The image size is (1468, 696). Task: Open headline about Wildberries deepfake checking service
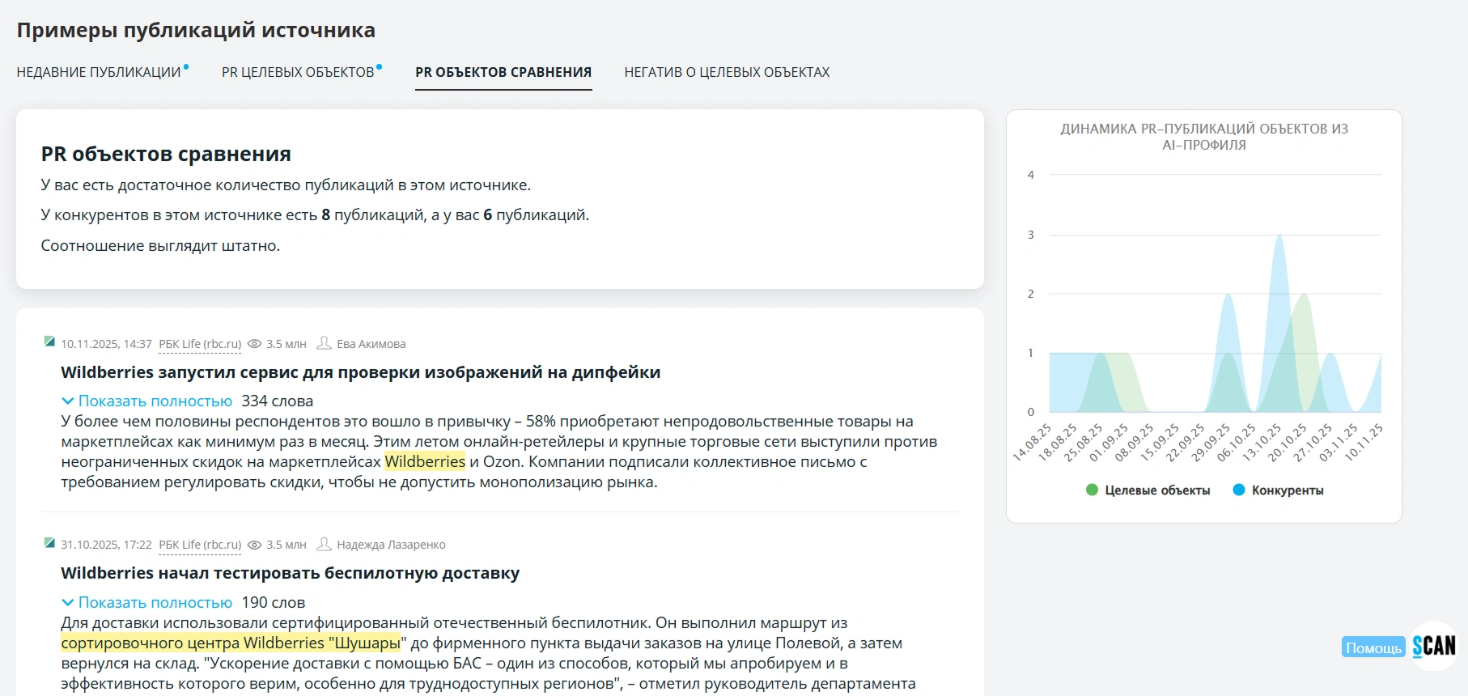pyautogui.click(x=360, y=373)
